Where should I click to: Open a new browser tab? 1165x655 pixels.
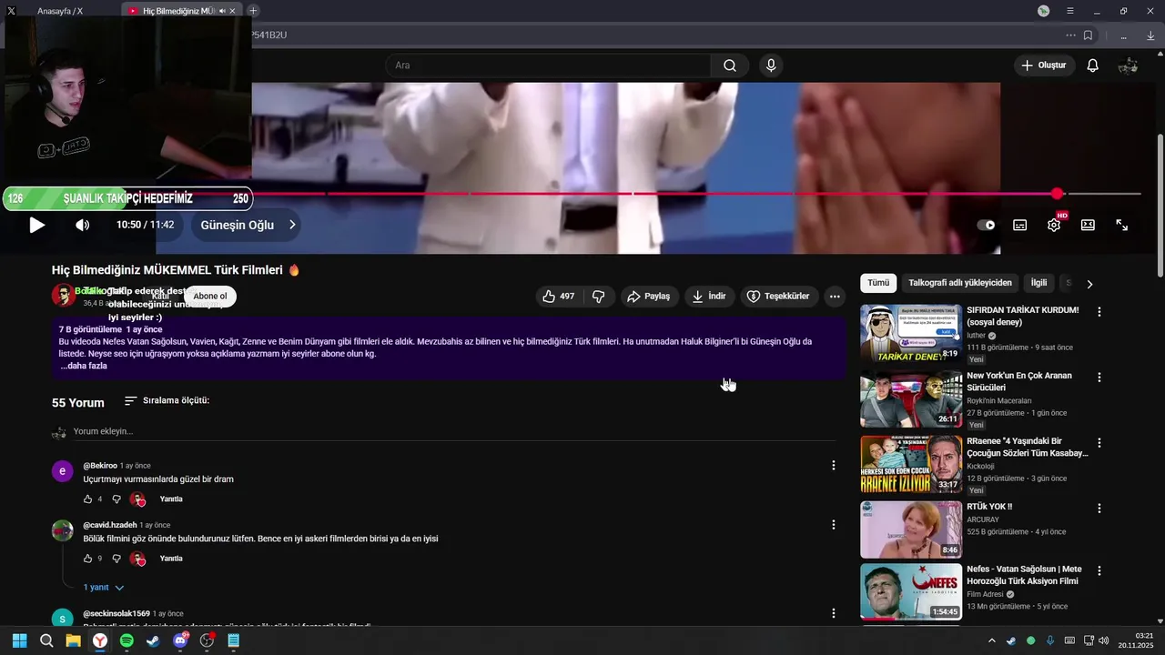(x=253, y=11)
